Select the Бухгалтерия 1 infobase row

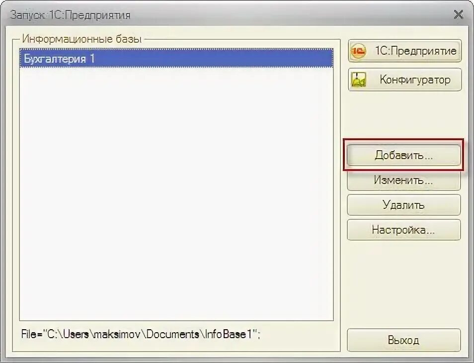pyautogui.click(x=176, y=58)
